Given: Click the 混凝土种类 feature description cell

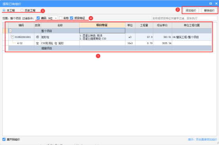Looking at the screenshot, I should pos(102,37).
